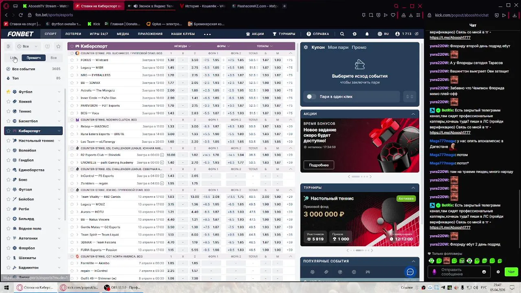
Task: Toggle the Футбол favorite star
Action: coord(8,92)
